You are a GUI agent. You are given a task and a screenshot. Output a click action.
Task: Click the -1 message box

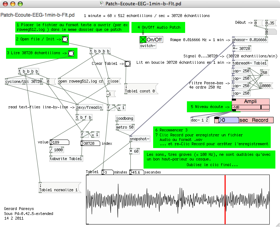[111, 94]
